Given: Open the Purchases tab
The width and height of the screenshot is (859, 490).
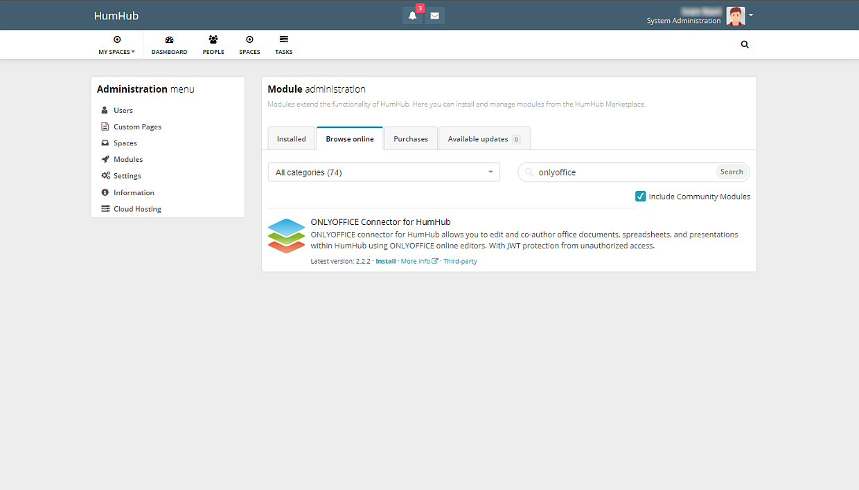Looking at the screenshot, I should (x=411, y=139).
